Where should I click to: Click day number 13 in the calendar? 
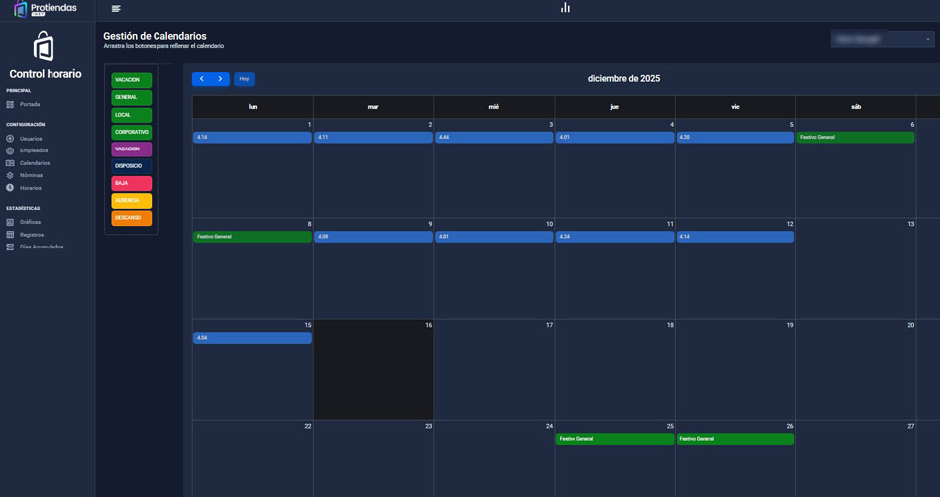point(910,224)
